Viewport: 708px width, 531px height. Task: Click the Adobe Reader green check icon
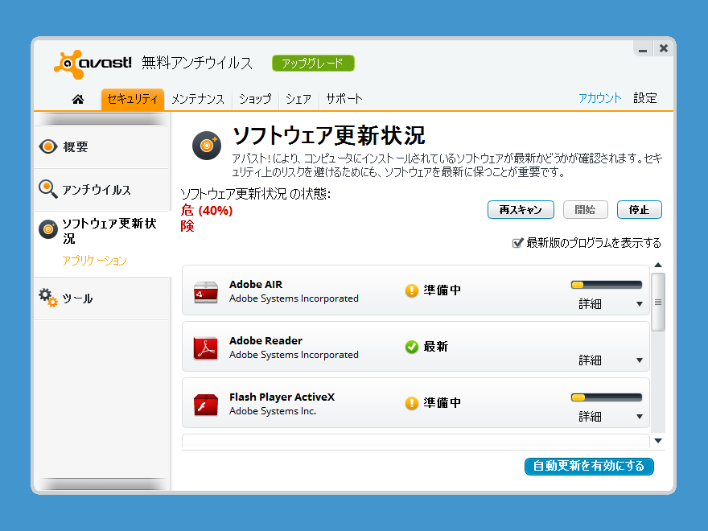pyautogui.click(x=412, y=347)
